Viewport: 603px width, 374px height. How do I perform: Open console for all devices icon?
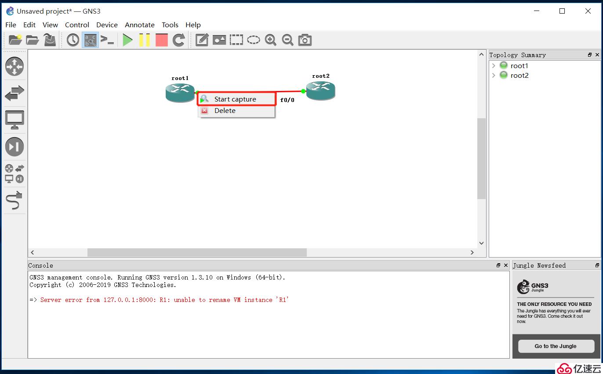(107, 40)
